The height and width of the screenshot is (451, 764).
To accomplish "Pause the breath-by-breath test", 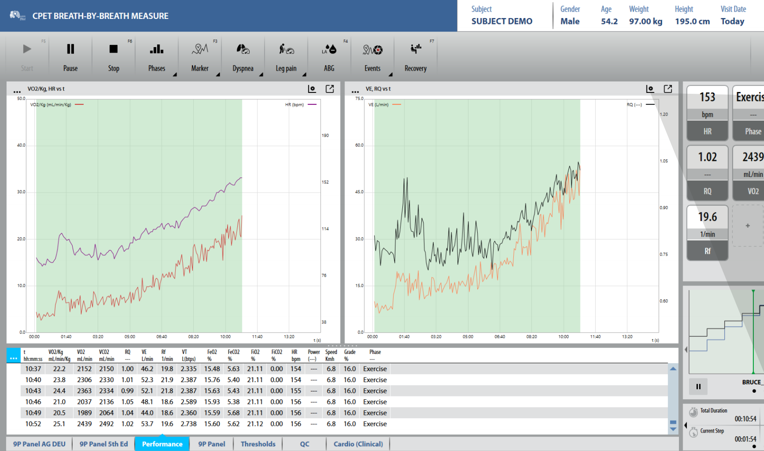I will coord(70,57).
